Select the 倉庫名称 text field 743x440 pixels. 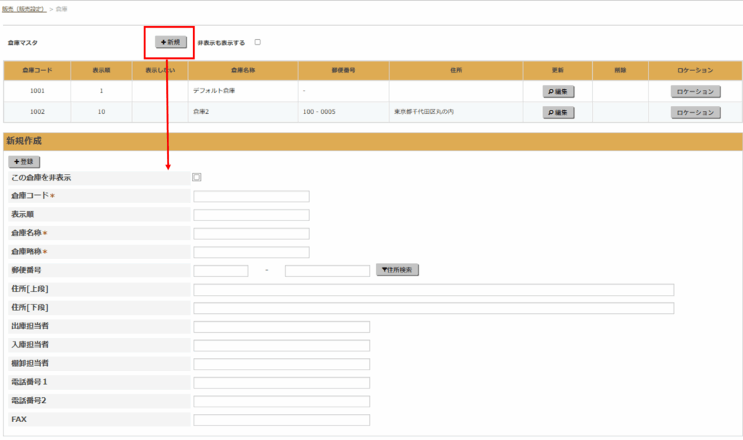click(x=251, y=233)
